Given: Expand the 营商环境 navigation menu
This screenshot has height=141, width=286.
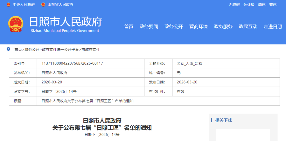Looking at the screenshot, I should [x=198, y=27].
